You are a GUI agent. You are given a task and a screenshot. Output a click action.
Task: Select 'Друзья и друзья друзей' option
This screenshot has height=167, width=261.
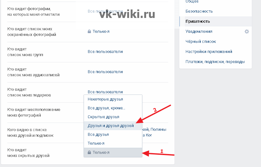113,126
